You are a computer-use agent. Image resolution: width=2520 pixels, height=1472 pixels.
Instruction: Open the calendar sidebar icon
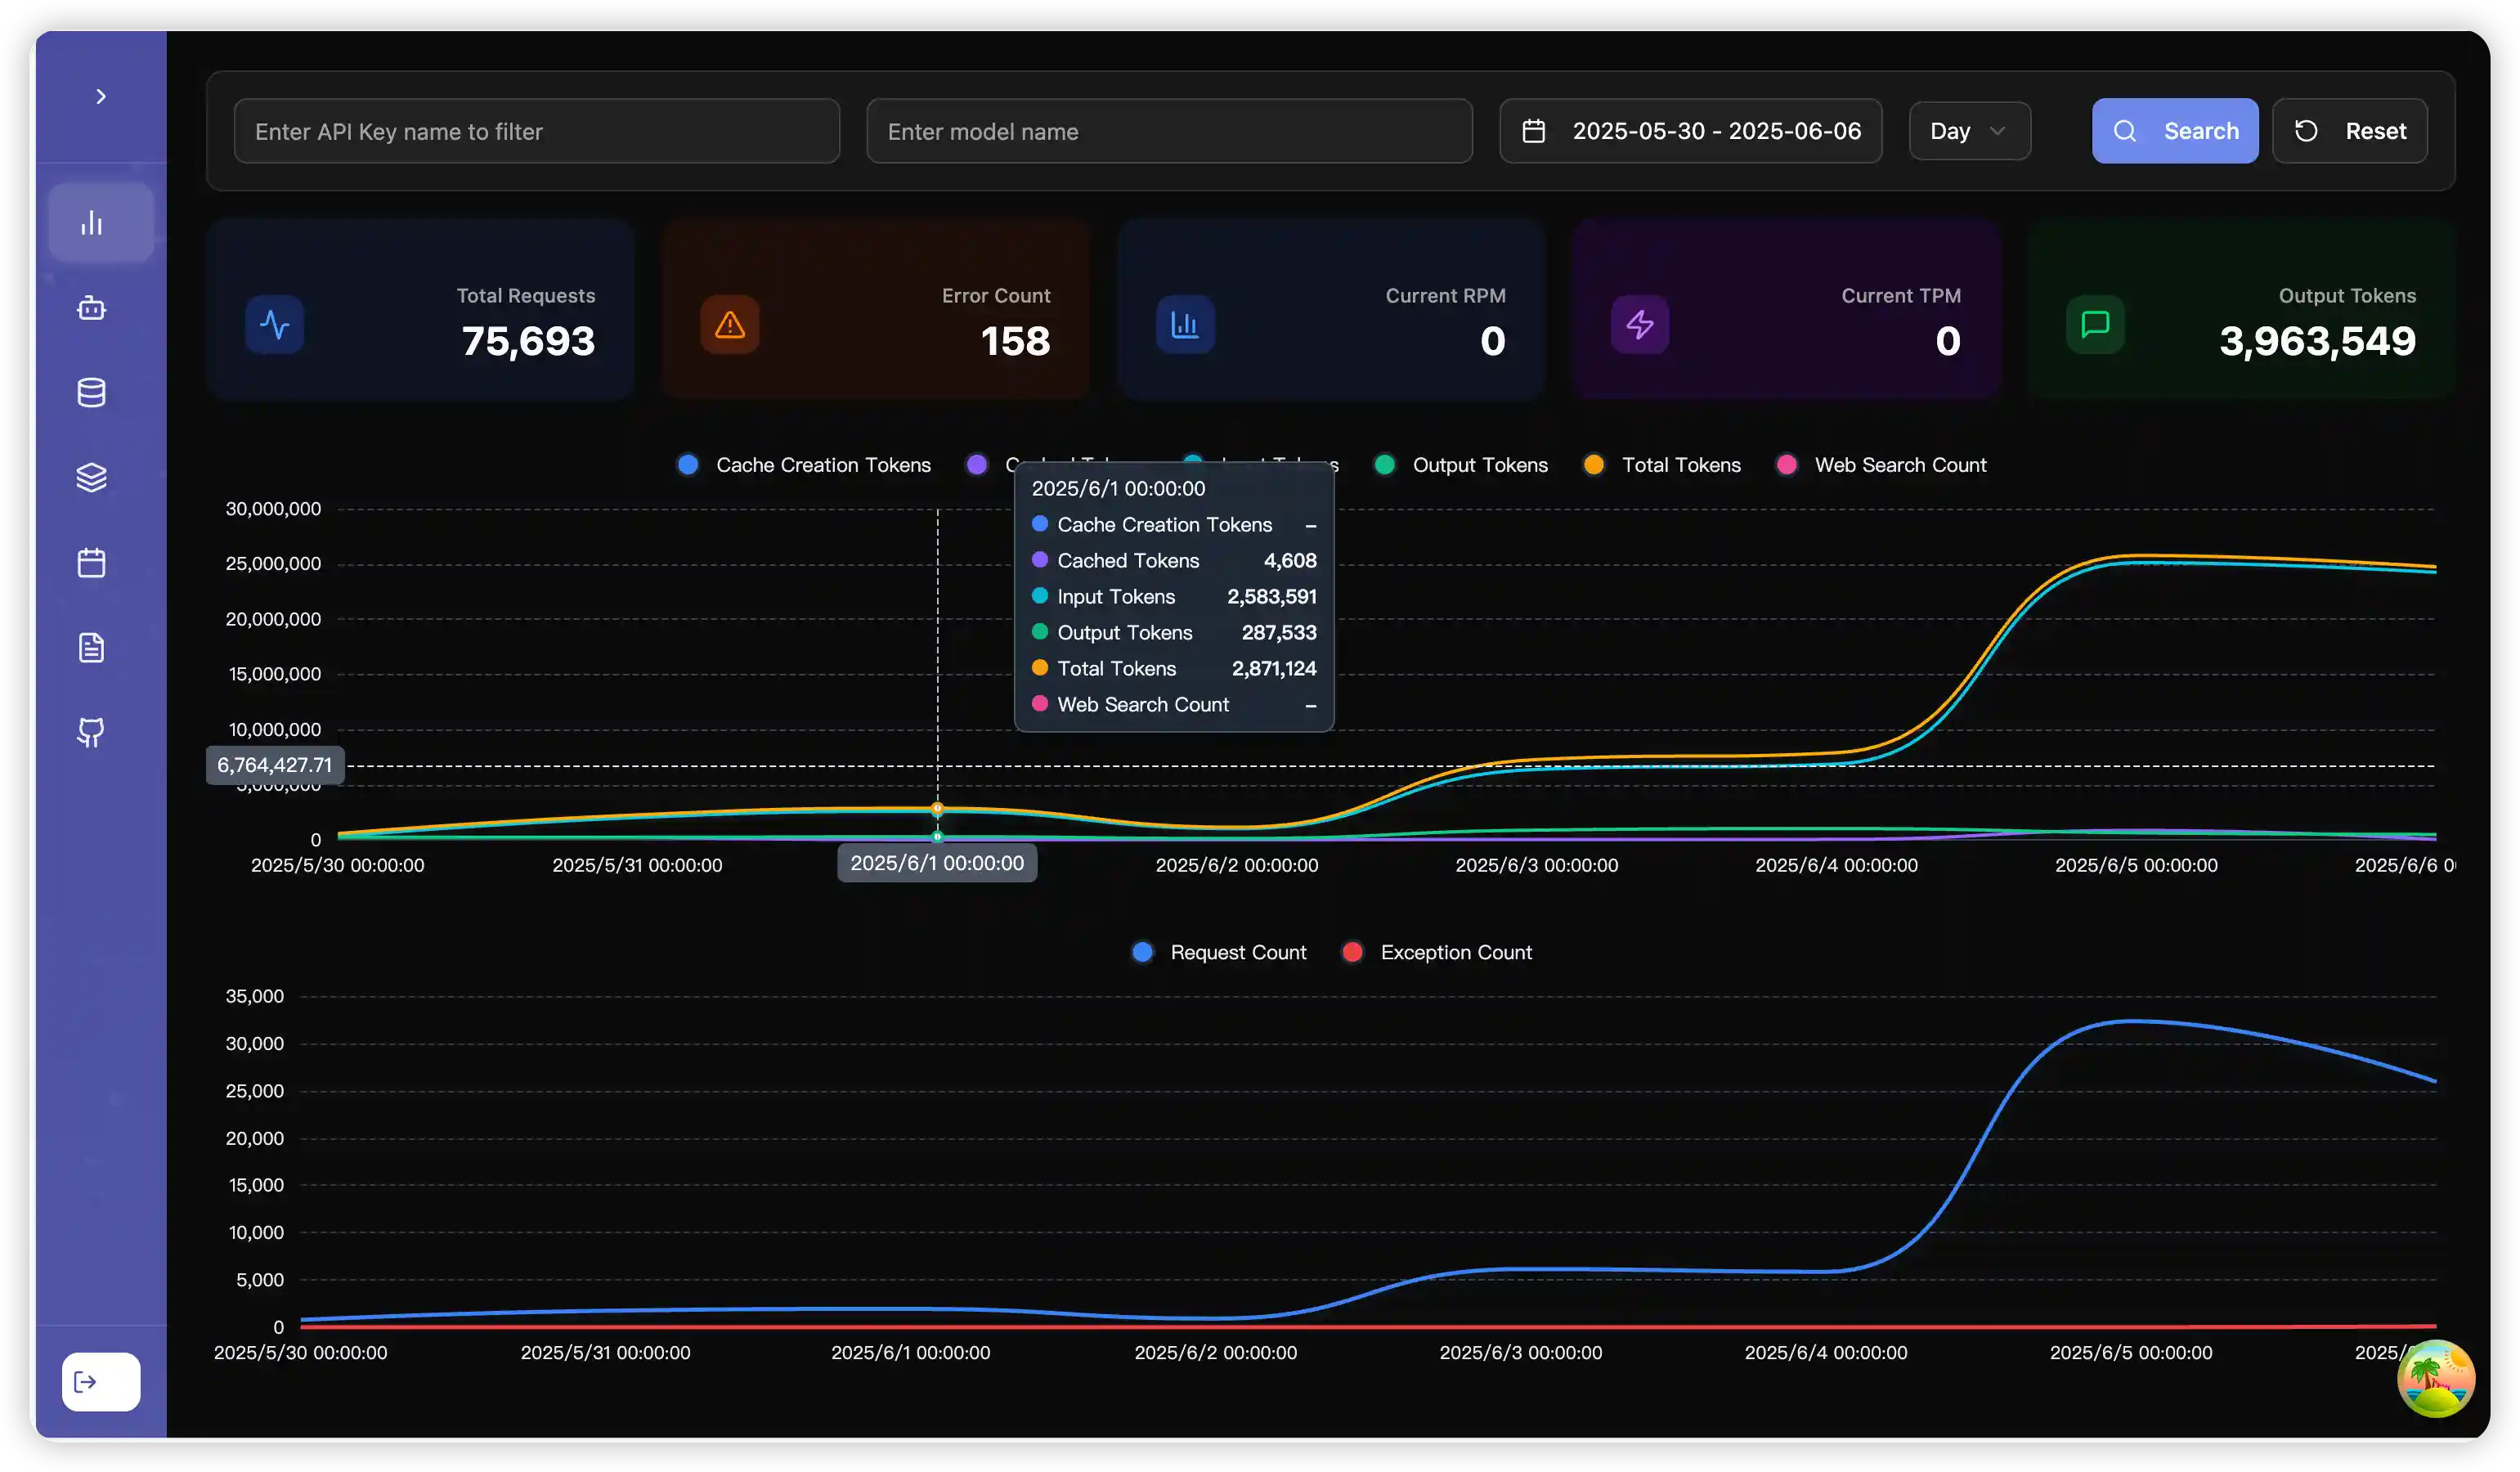point(92,563)
